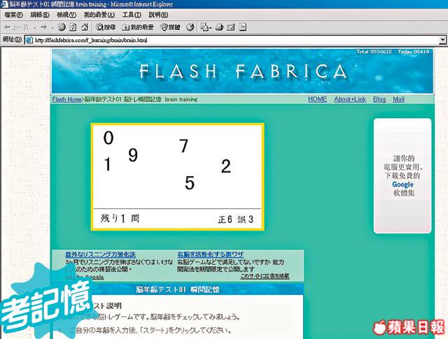Click the Today 05418 counter text

point(414,52)
